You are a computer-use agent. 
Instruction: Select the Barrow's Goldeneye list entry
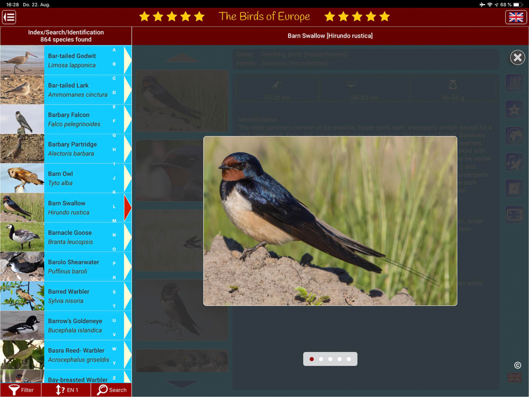[x=66, y=326]
